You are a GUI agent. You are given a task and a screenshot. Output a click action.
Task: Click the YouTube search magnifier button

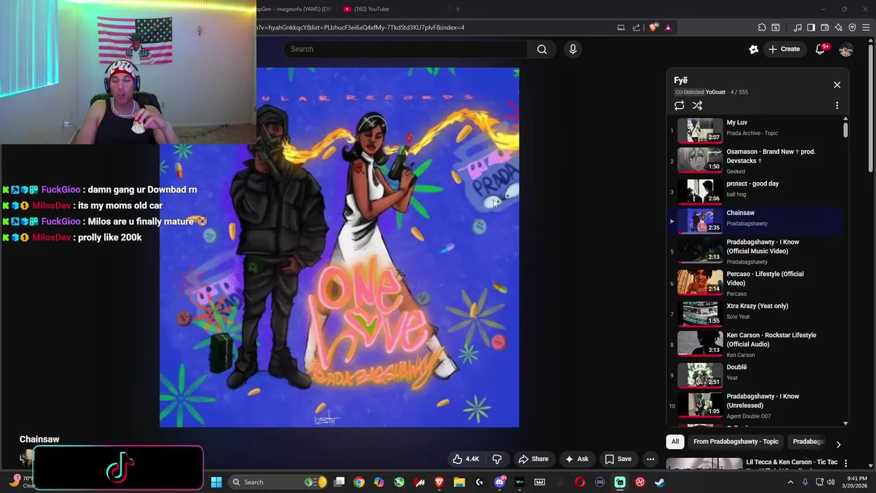tap(542, 49)
